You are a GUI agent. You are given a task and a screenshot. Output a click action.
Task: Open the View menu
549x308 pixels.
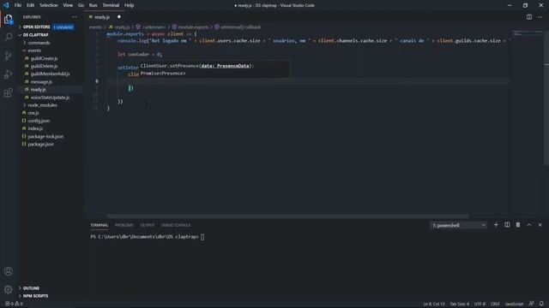click(x=68, y=5)
